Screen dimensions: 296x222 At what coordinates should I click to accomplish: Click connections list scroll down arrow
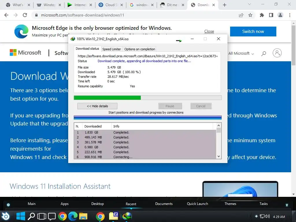[x=219, y=156]
